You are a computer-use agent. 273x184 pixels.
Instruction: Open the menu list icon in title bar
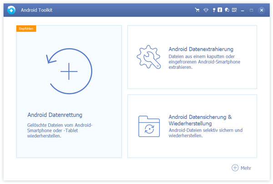[234, 10]
